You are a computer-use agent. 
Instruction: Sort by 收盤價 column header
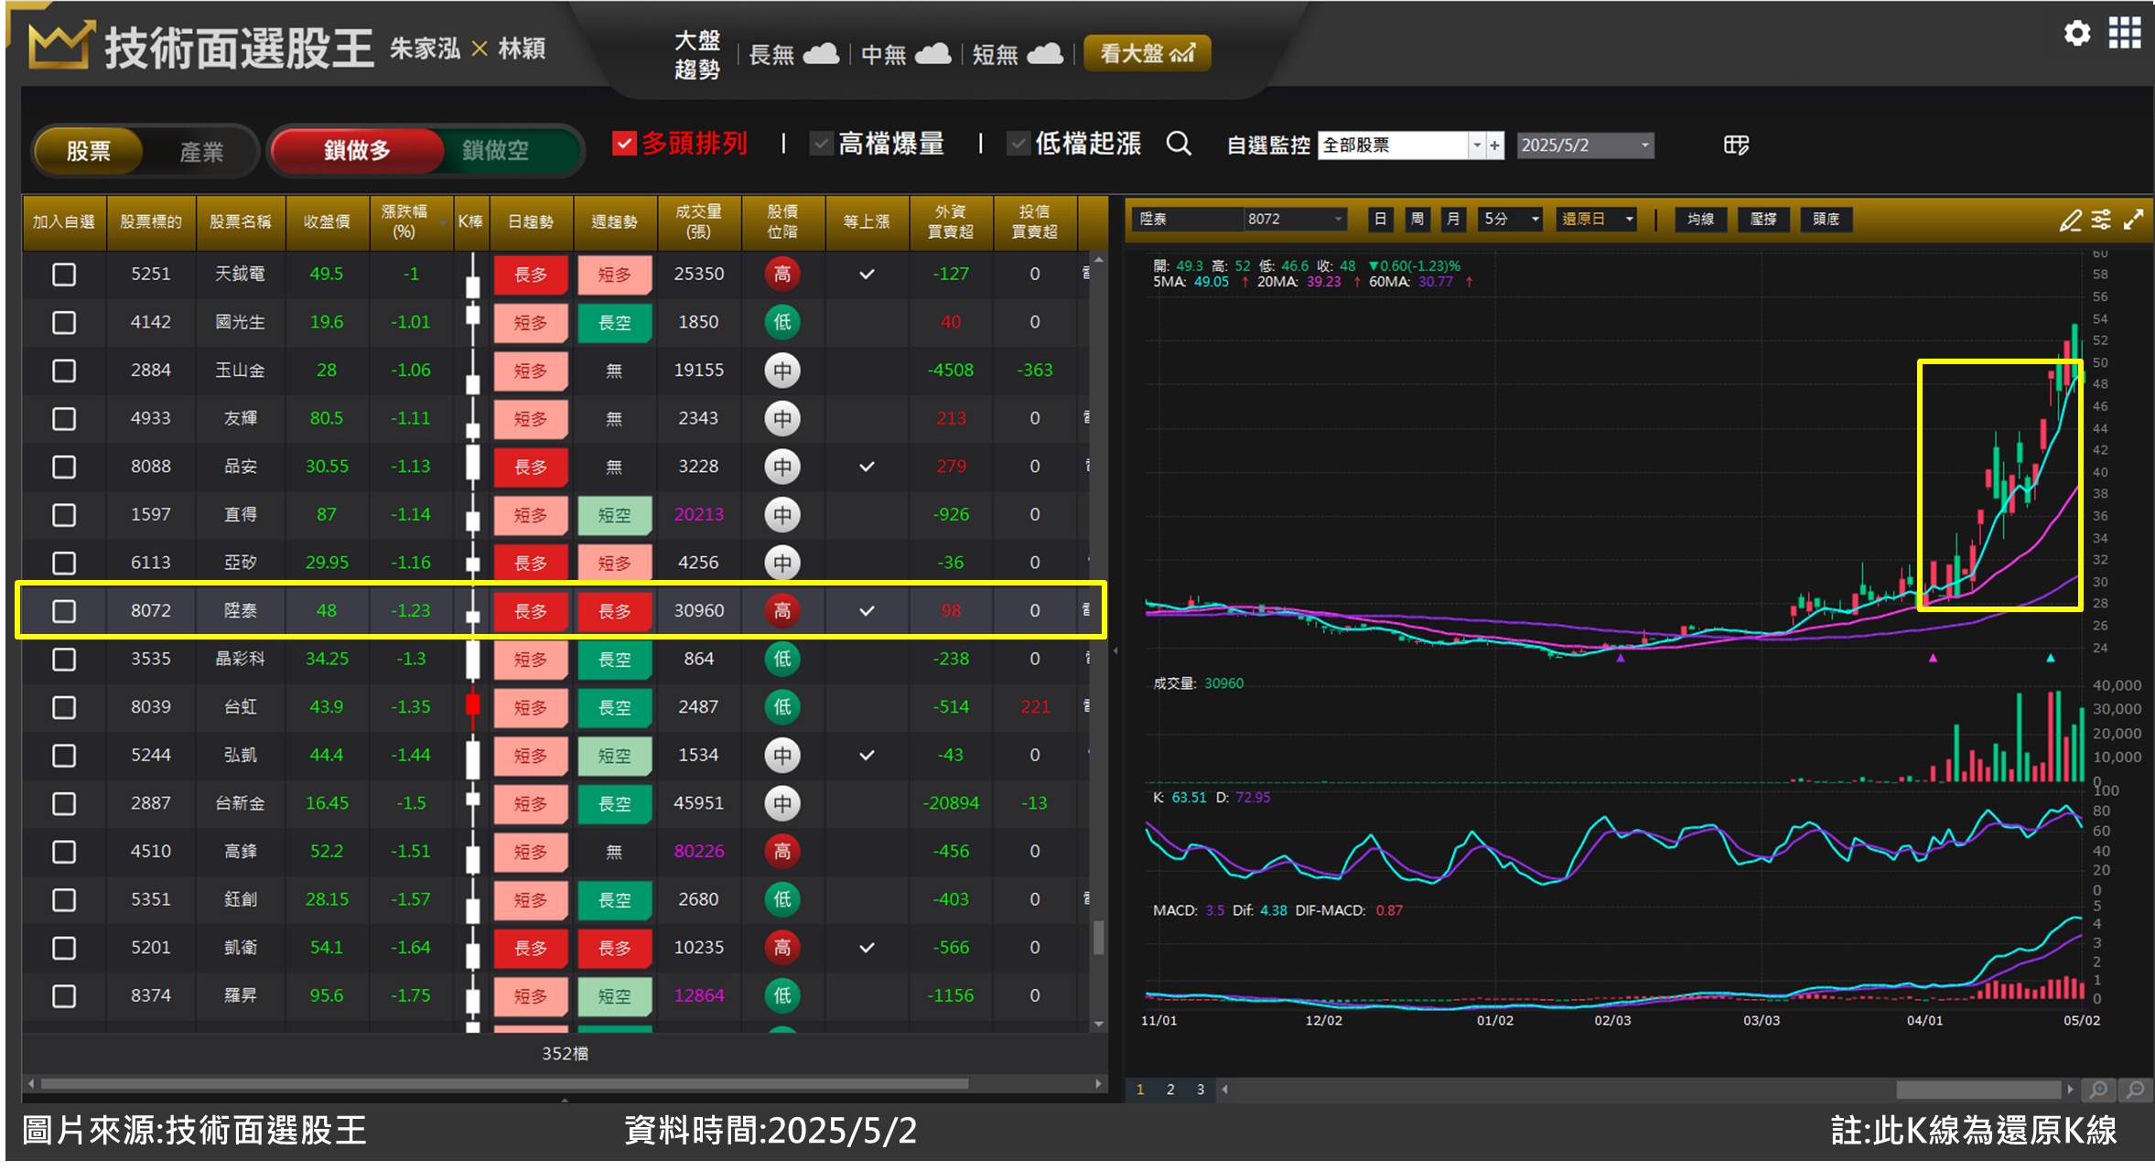327,221
